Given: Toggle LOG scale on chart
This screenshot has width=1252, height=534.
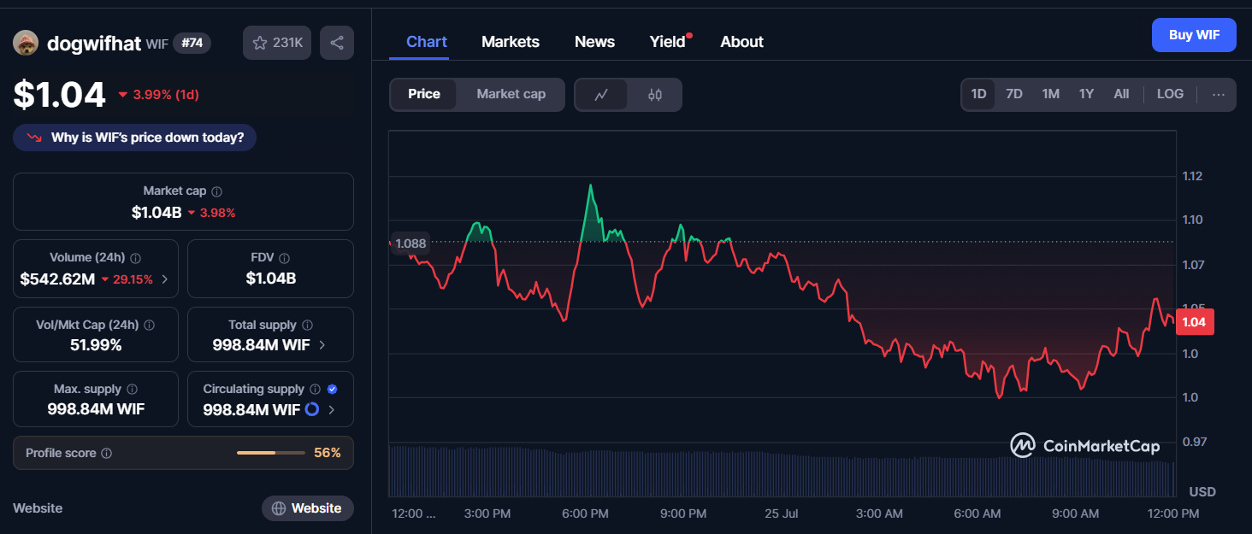Looking at the screenshot, I should click(1170, 94).
